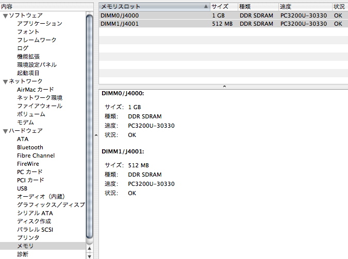
Task: Collapse the ハードウェア section triangle
Action: [x=5, y=131]
